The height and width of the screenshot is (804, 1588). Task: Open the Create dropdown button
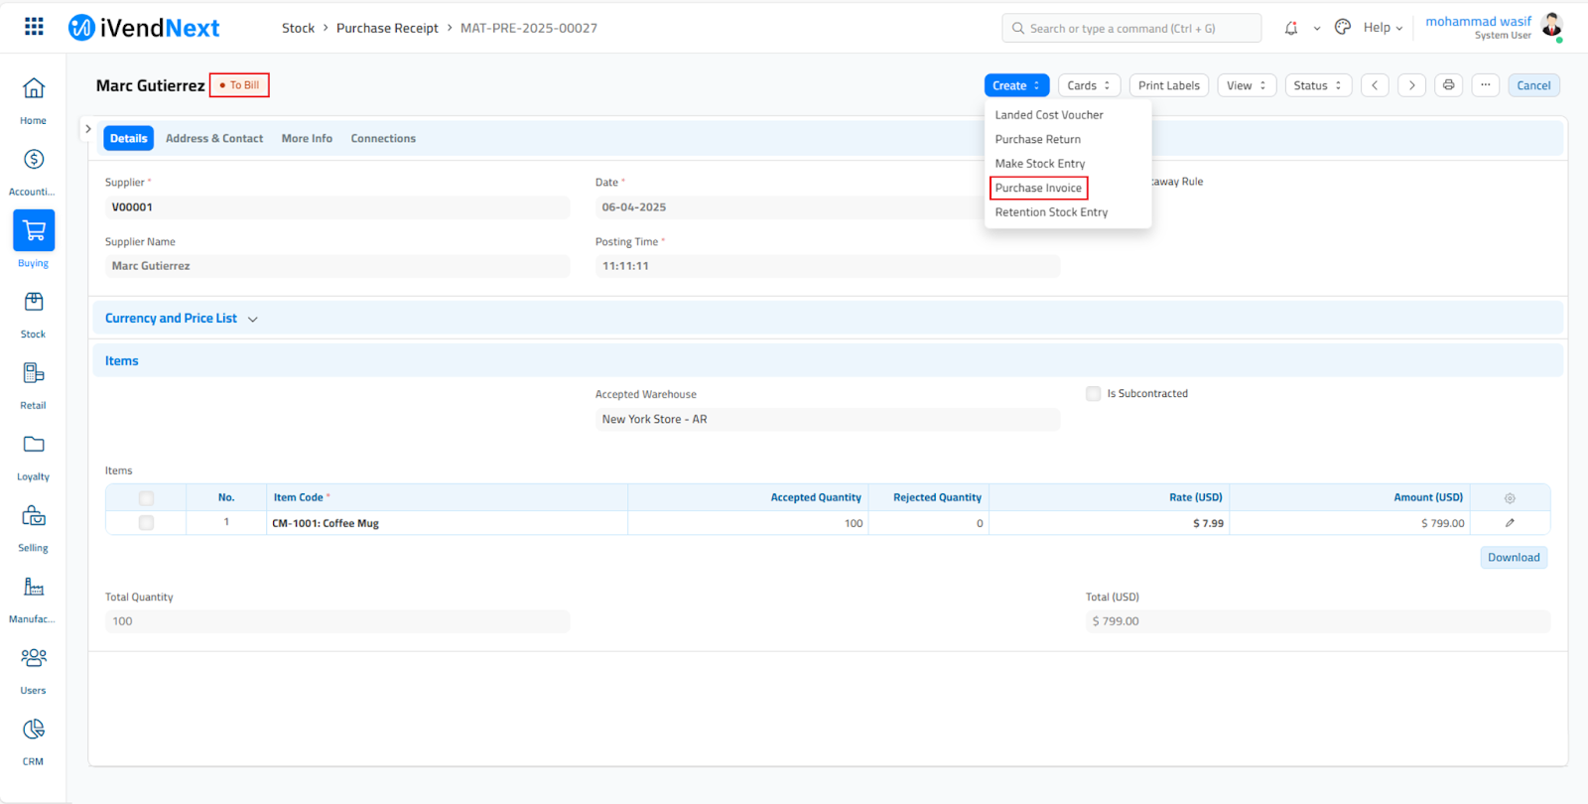pos(1016,85)
